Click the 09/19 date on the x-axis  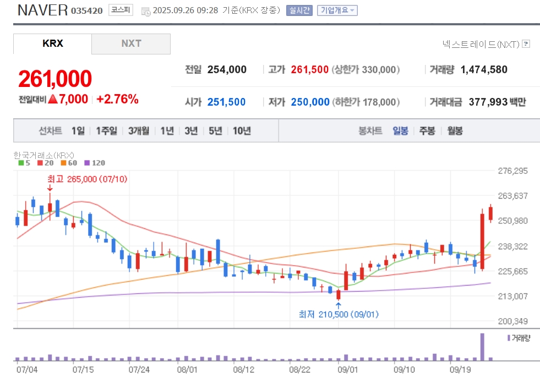point(460,370)
